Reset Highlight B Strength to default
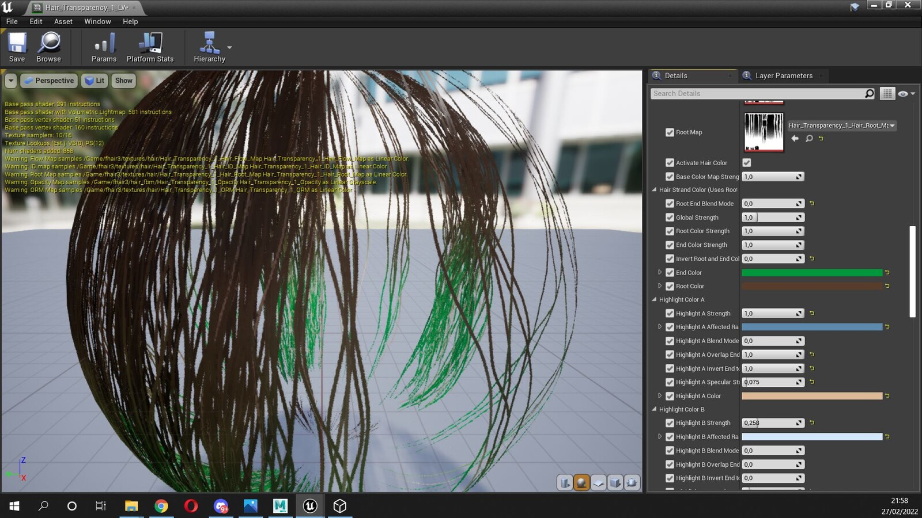The width and height of the screenshot is (922, 518). (x=812, y=422)
